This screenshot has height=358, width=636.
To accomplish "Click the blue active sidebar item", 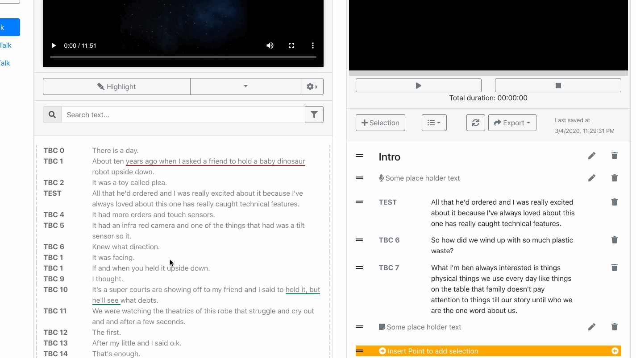I will click(x=10, y=27).
